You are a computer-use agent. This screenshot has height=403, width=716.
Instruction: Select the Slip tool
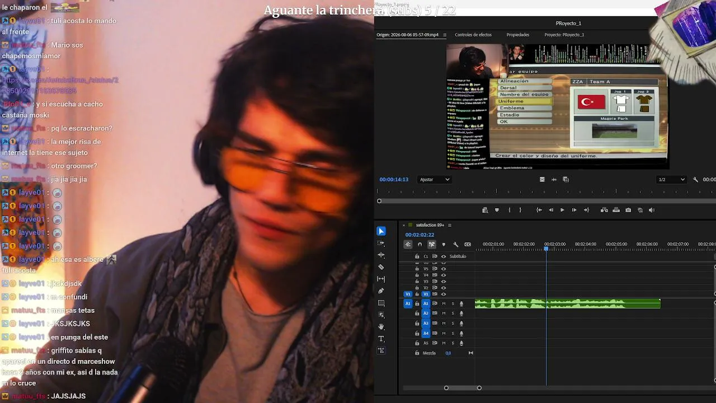coord(381,279)
